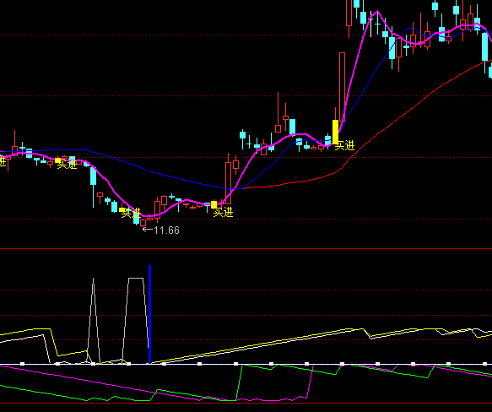The image size is (492, 412).
Task: Click the small yellow square candle before the second rally
Action: (214, 204)
